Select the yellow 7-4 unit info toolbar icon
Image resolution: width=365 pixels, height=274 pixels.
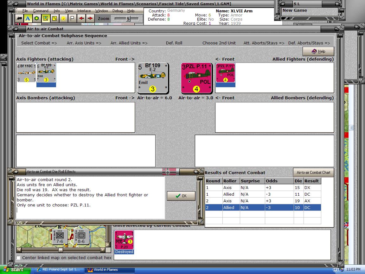46,18
